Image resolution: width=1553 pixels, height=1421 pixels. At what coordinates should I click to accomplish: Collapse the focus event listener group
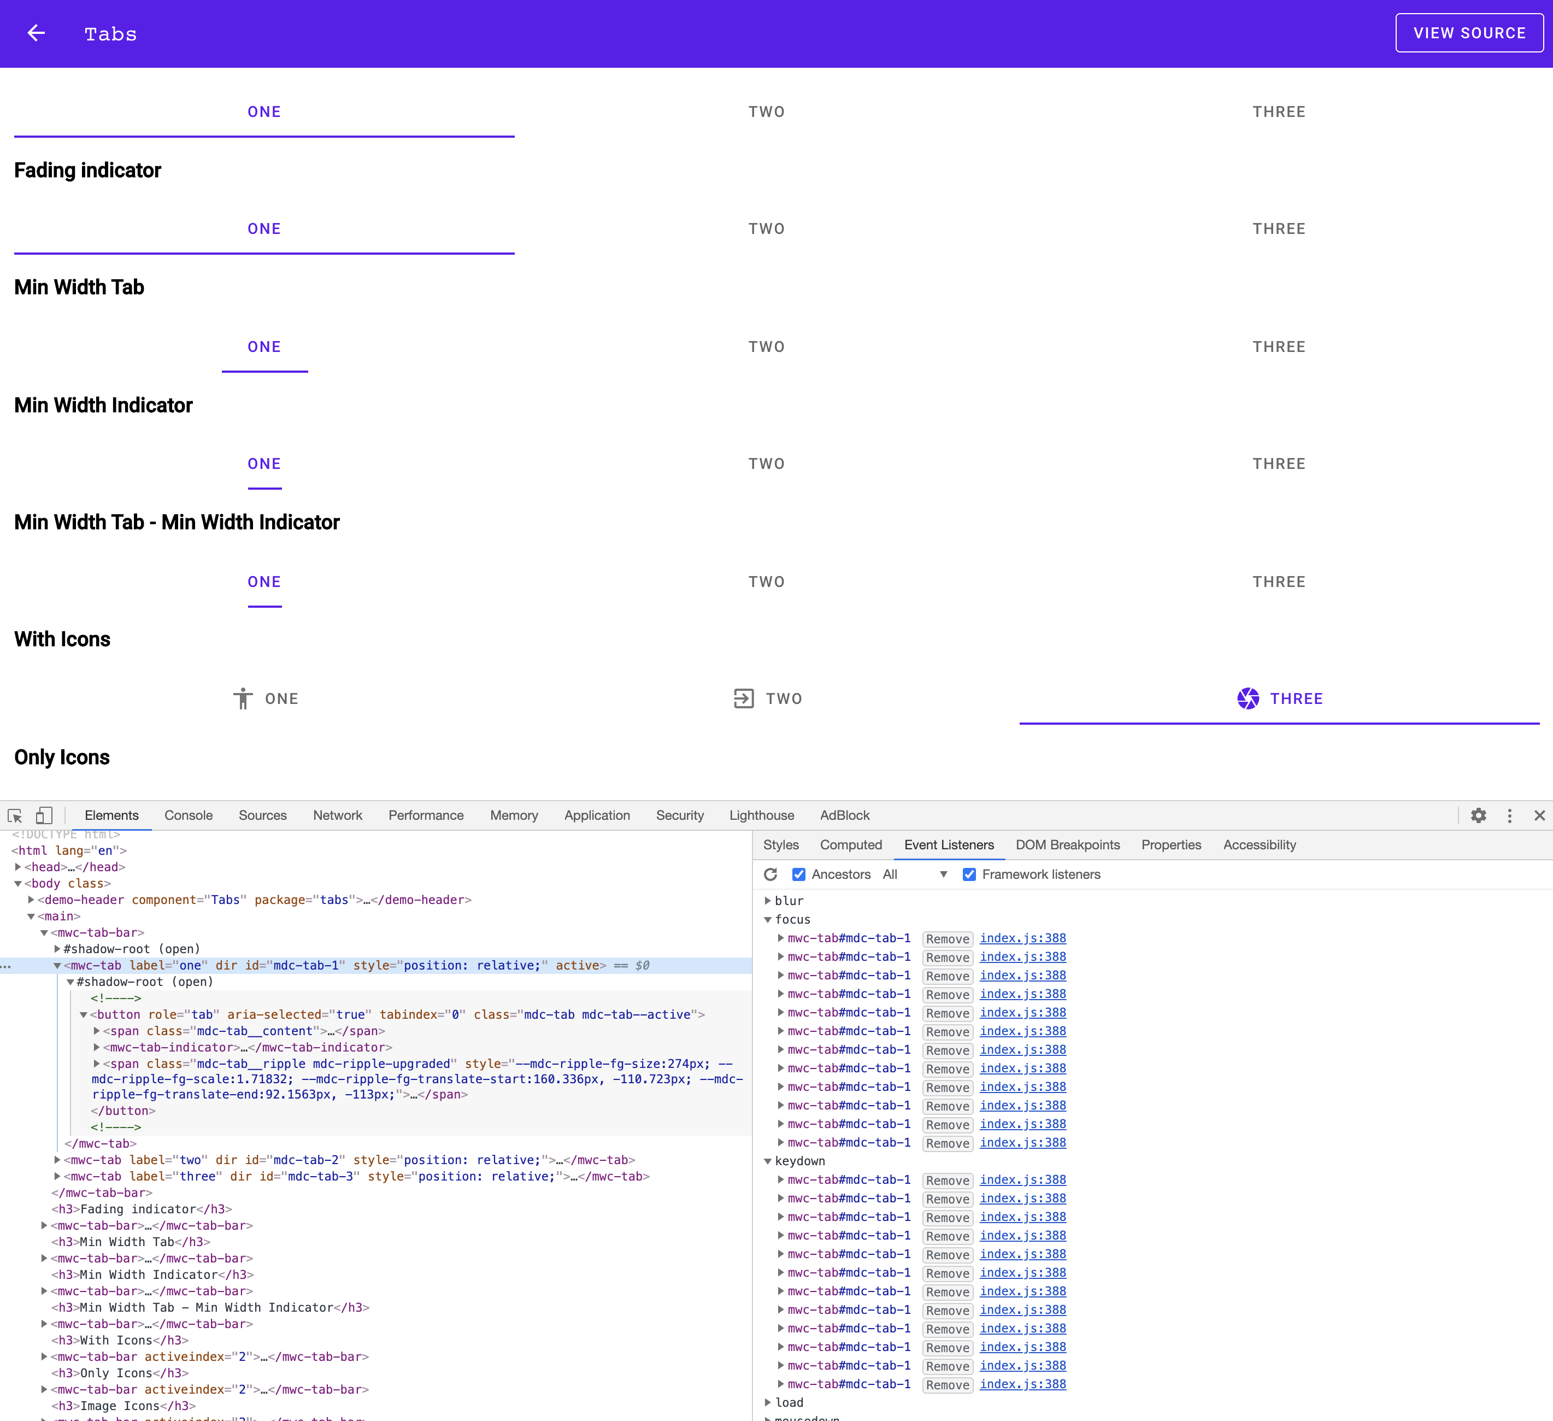pyautogui.click(x=767, y=919)
